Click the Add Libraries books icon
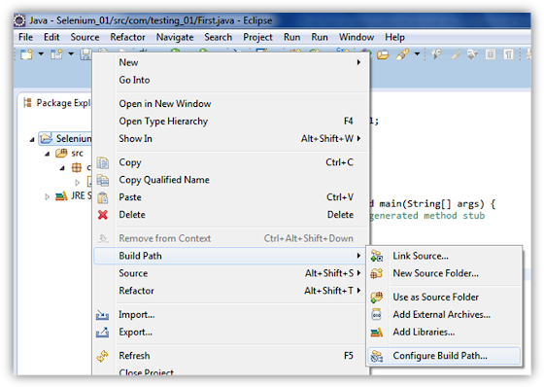Screen dimensions: 544x387 (377, 333)
